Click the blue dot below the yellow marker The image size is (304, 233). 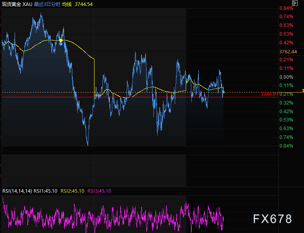(60, 44)
